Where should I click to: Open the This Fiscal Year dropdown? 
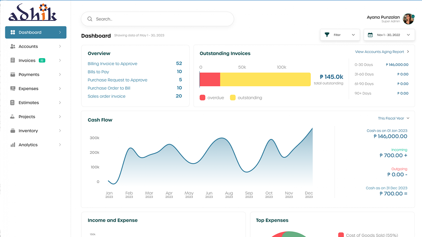393,118
